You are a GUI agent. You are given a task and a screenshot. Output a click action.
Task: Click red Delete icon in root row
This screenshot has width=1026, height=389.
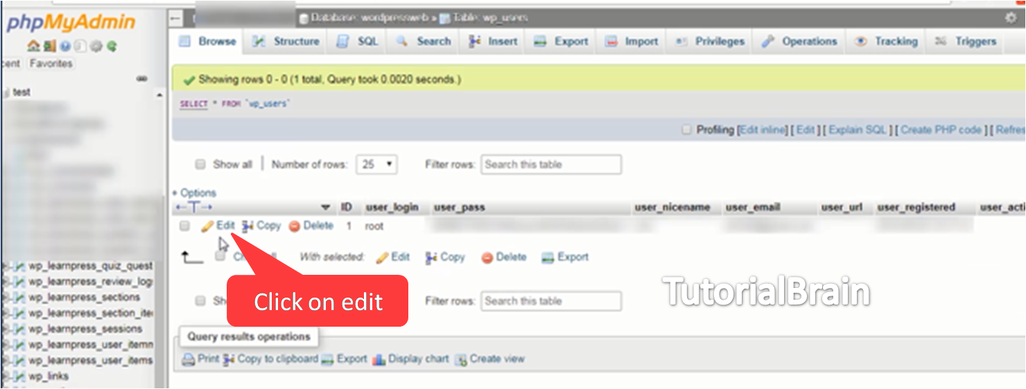coord(294,226)
